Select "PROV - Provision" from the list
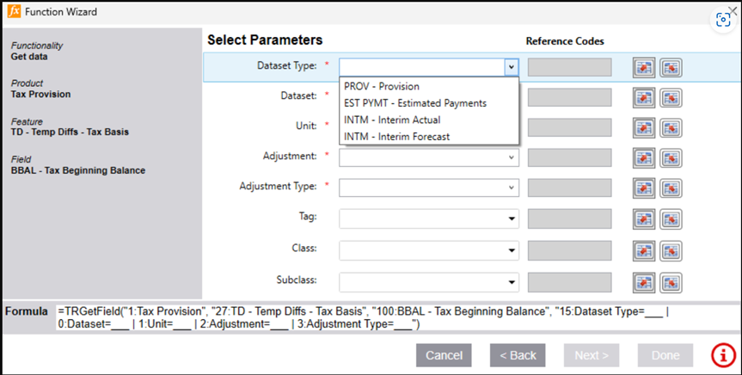Screen dimensions: 742x375 point(382,87)
